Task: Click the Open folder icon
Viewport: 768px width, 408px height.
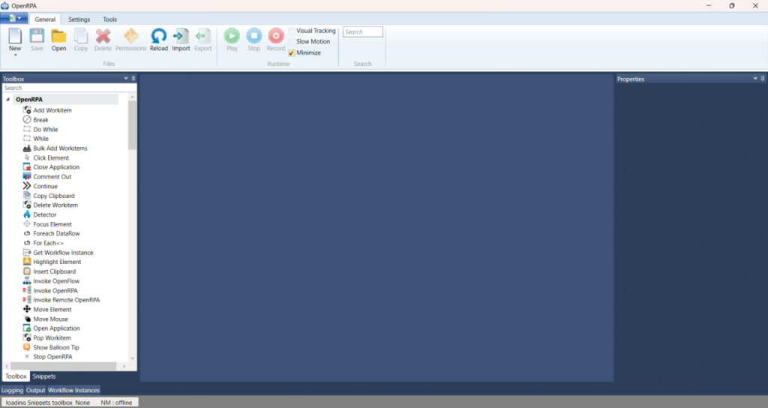Action: pos(58,36)
